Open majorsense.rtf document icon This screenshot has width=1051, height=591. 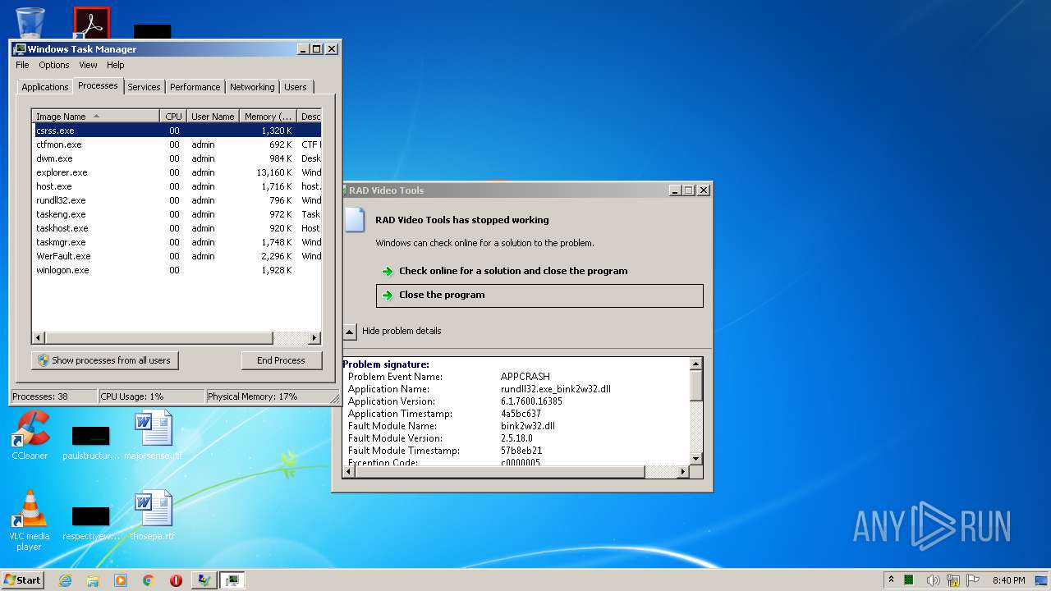tap(153, 435)
